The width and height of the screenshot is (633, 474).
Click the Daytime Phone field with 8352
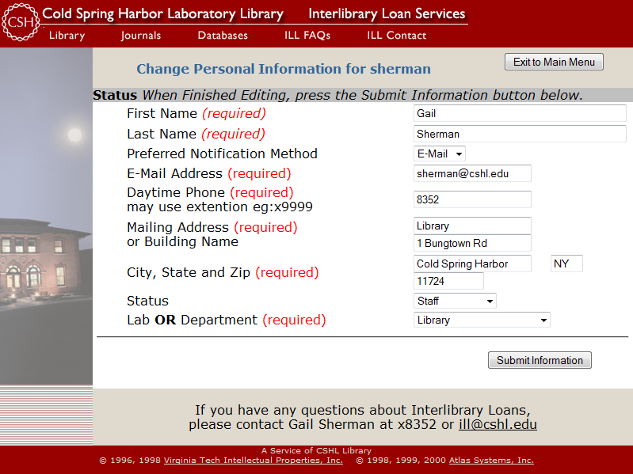472,199
